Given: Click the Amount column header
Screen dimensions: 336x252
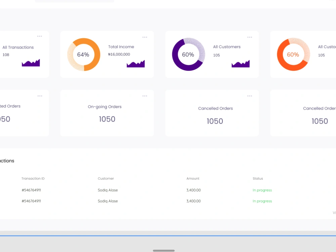Looking at the screenshot, I should [x=193, y=178].
